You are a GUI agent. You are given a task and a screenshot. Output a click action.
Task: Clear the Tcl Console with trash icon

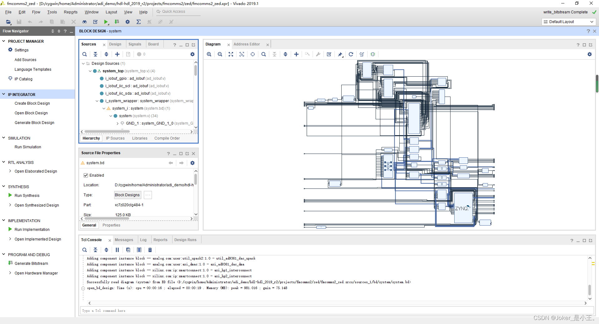point(150,250)
